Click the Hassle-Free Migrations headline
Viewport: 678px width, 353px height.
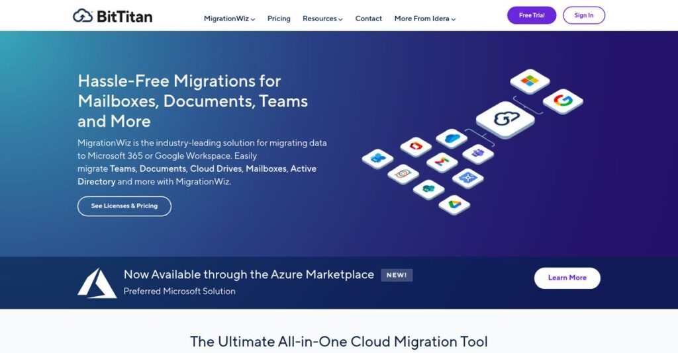pyautogui.click(x=193, y=101)
